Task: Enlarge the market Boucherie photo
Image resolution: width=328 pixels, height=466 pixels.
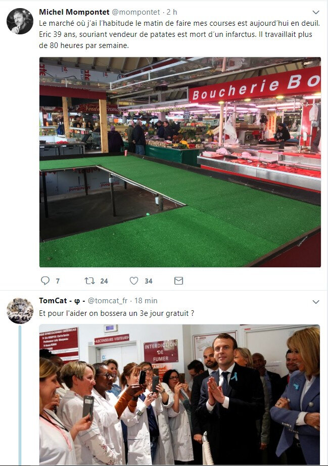Action: point(180,162)
